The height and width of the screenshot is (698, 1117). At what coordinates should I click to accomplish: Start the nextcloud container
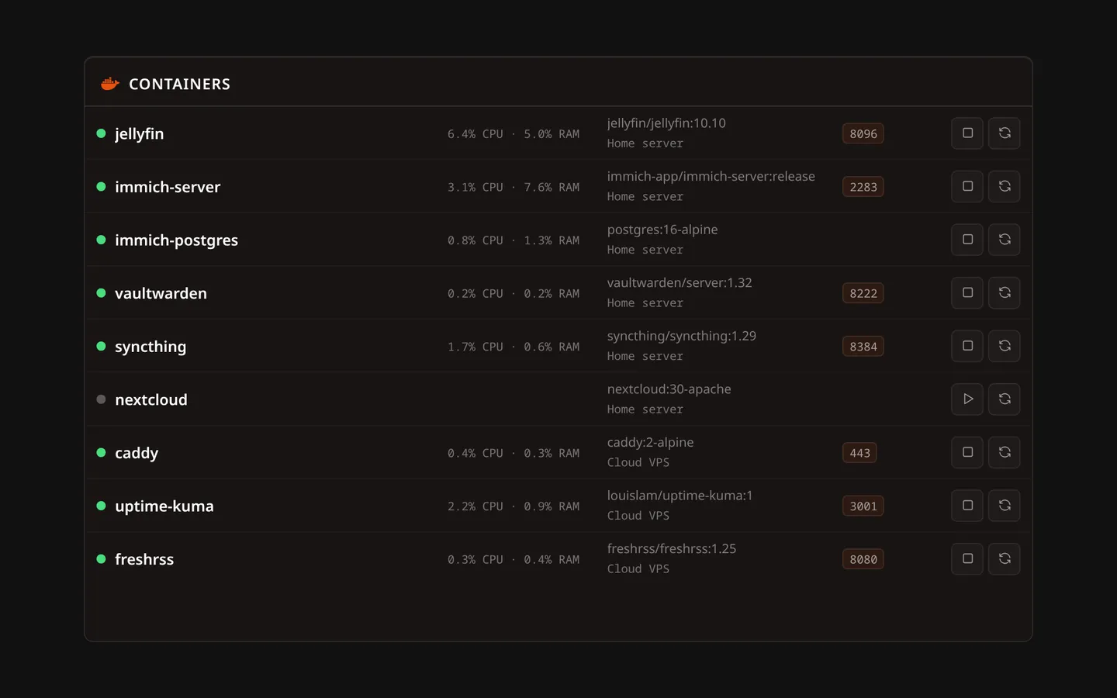coord(967,399)
